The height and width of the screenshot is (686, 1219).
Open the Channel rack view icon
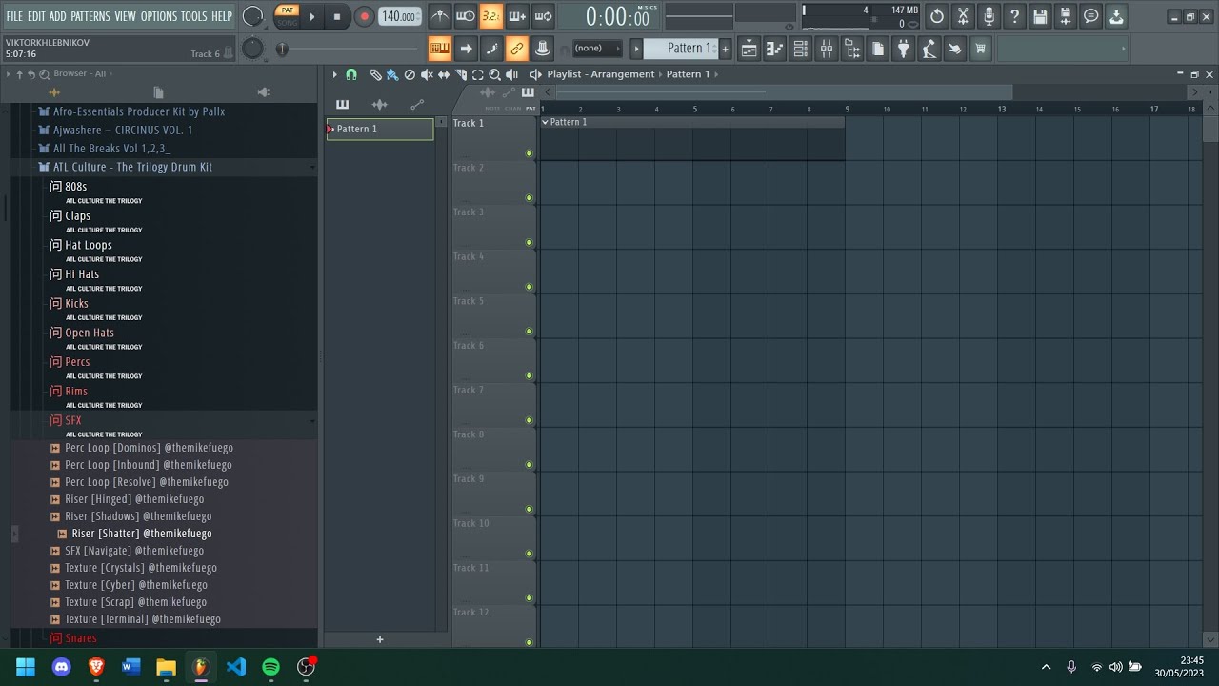pos(801,49)
